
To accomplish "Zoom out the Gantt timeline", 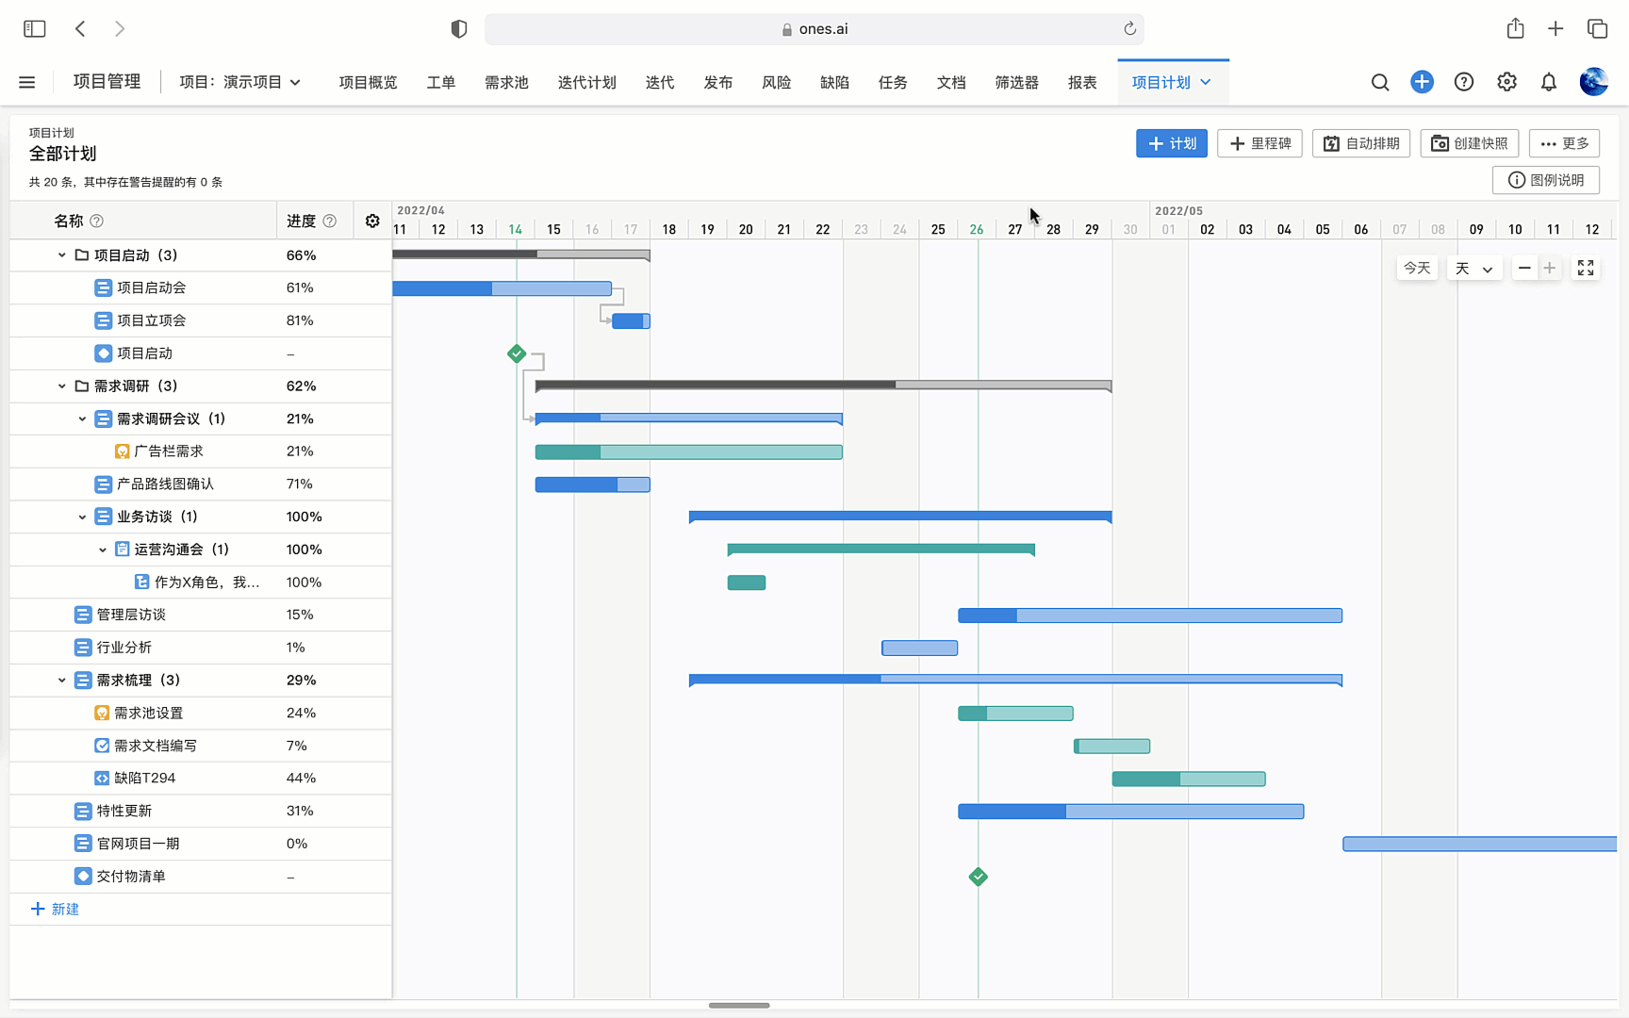I will tap(1524, 269).
